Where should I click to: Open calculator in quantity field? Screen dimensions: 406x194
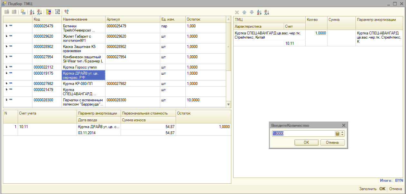[337, 134]
